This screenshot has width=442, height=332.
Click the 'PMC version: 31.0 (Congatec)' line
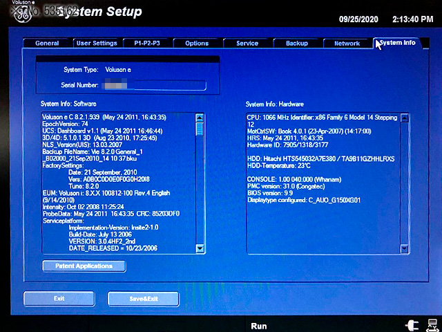(x=286, y=186)
